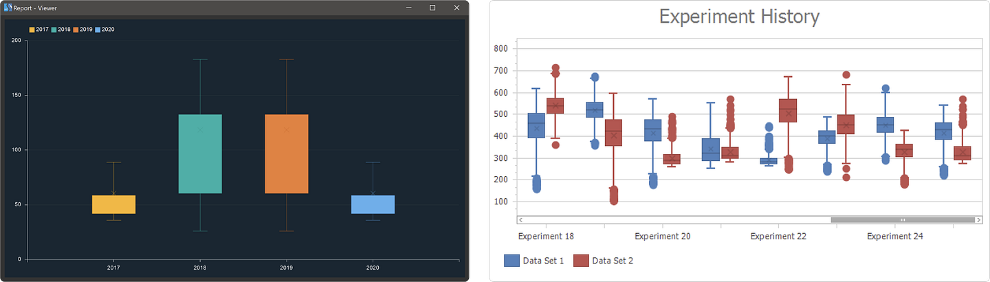Click the Report - Viewer title text
Image resolution: width=990 pixels, height=282 pixels.
tap(35, 8)
